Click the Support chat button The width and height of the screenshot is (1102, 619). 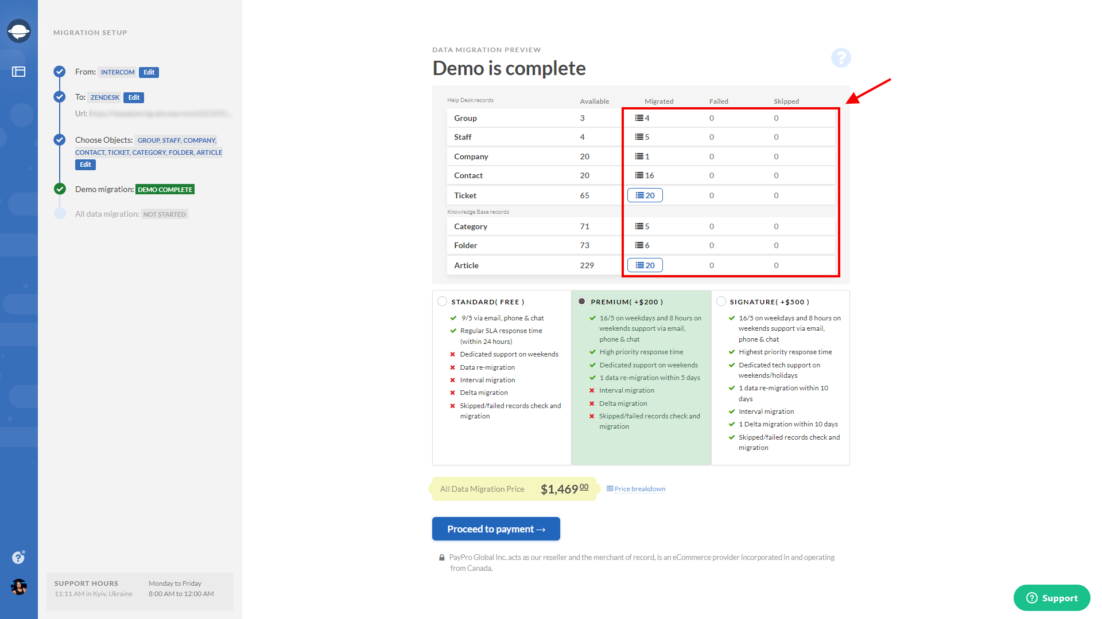point(1053,598)
